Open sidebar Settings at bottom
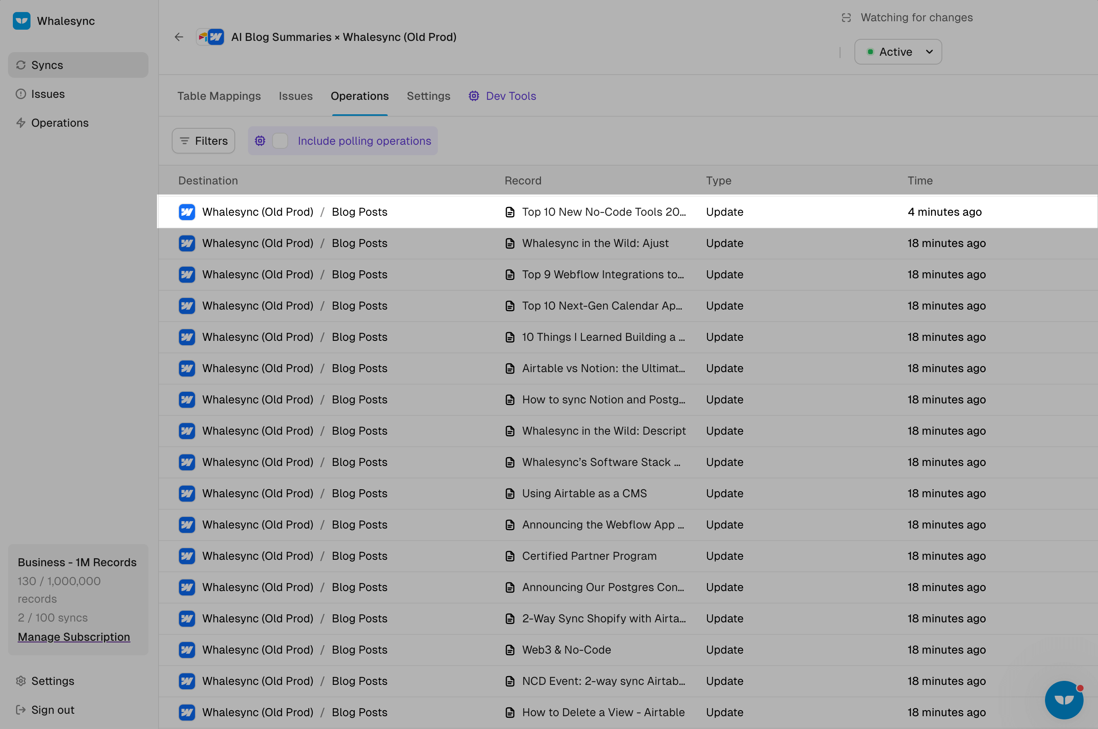Viewport: 1098px width, 729px height. pos(53,681)
